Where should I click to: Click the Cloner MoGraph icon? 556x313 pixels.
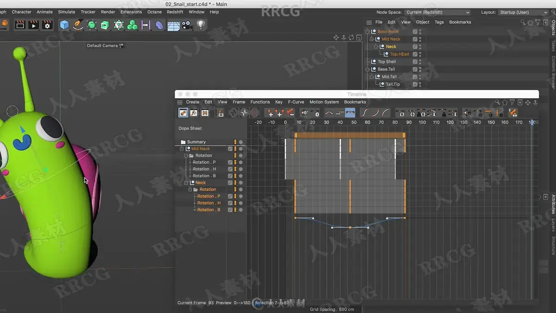click(x=133, y=25)
